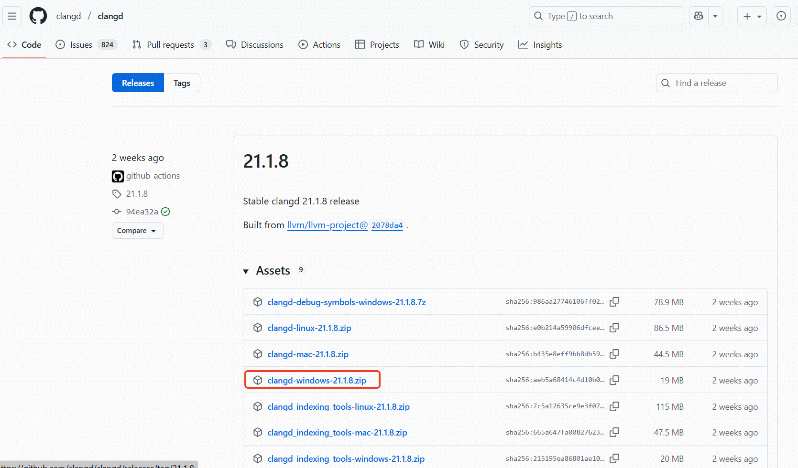Click package icon beside clangd_indexing_tools-mac zip
The height and width of the screenshot is (468, 798).
coord(258,432)
